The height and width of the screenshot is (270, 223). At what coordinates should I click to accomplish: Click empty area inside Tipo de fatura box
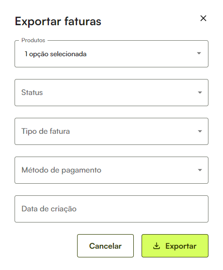[x=134, y=131]
